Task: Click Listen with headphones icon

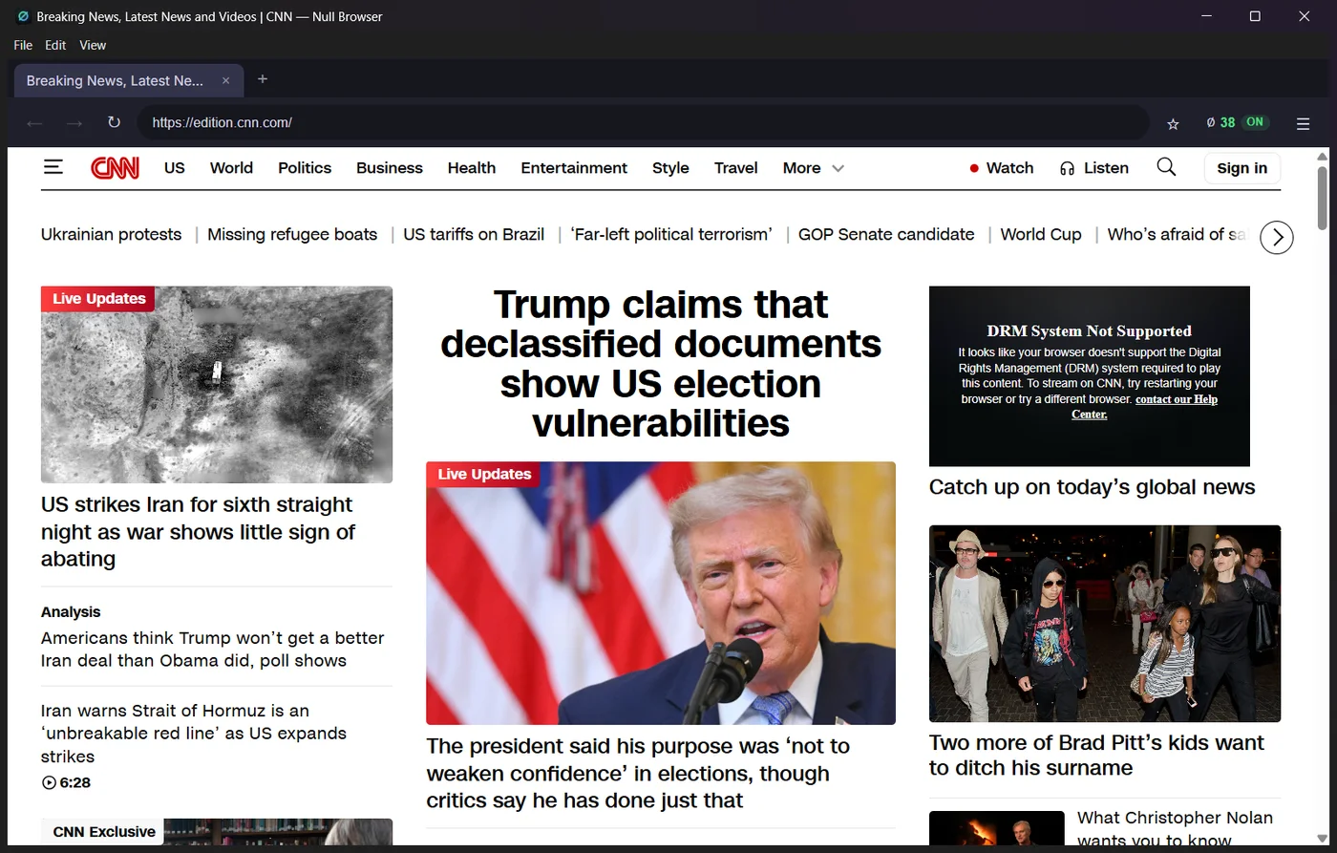Action: pyautogui.click(x=1094, y=168)
